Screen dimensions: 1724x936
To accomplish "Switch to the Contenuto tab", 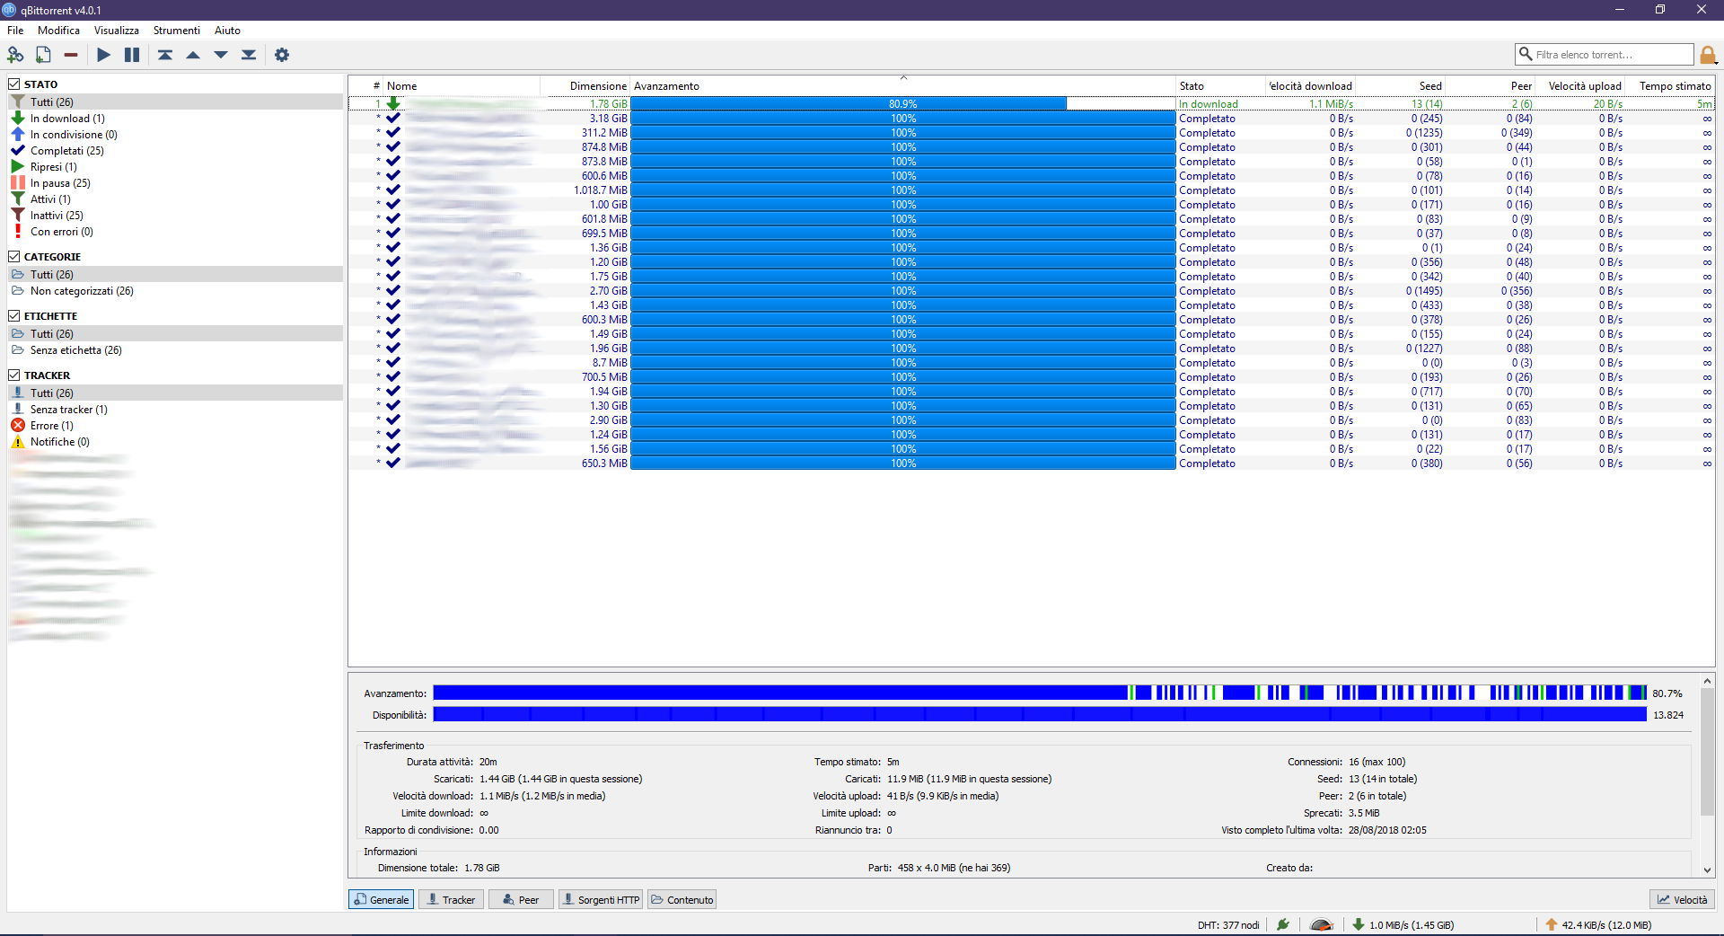I will coord(682,899).
